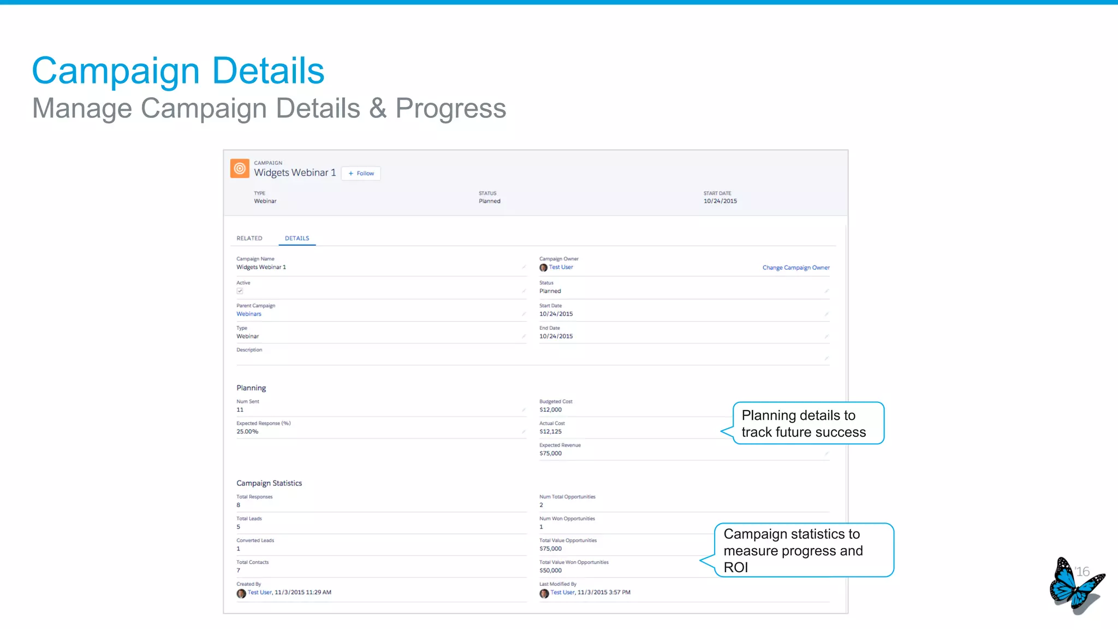Click the pencil icon beside Start Date
1118x629 pixels.
826,314
